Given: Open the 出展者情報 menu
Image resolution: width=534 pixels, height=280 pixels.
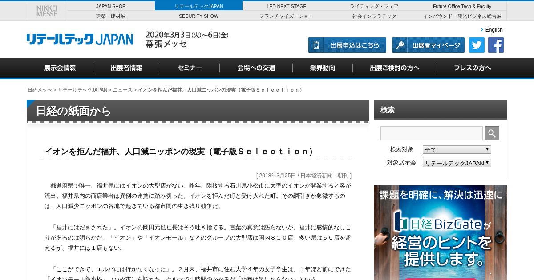Looking at the screenshot, I should point(126,68).
